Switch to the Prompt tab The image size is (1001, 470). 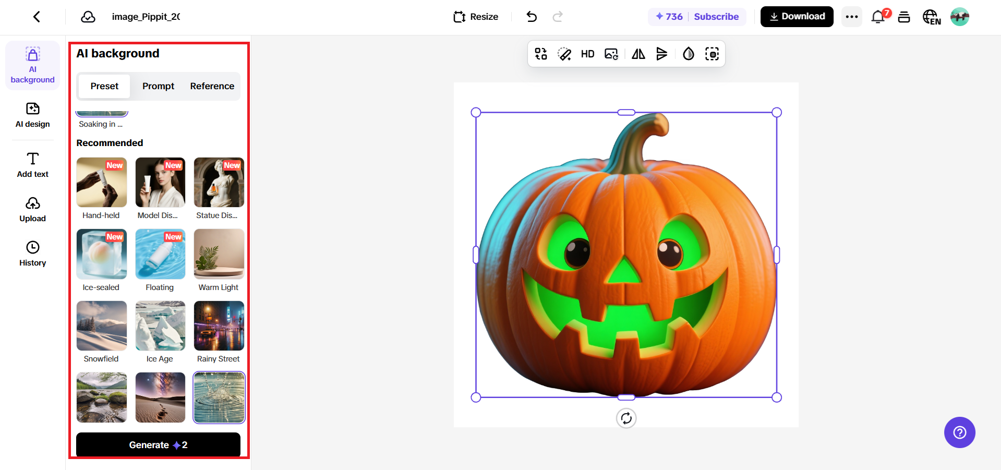click(158, 86)
